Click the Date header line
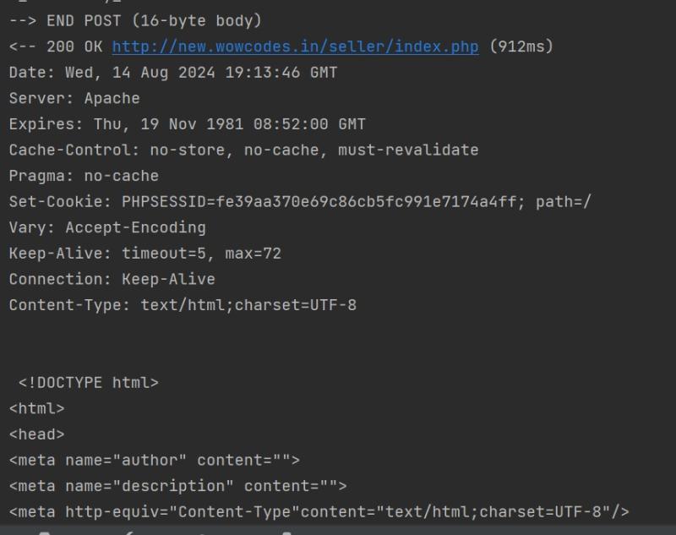Viewport: 676px width, 535px height. point(173,73)
